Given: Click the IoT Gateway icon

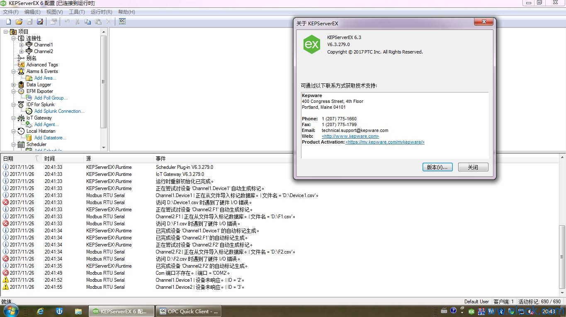Looking at the screenshot, I should (x=21, y=118).
